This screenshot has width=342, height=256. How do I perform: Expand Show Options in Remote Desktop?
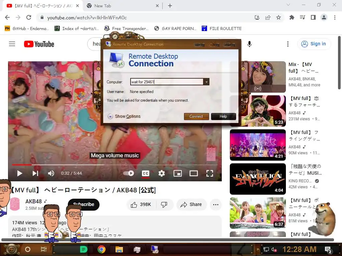(124, 116)
